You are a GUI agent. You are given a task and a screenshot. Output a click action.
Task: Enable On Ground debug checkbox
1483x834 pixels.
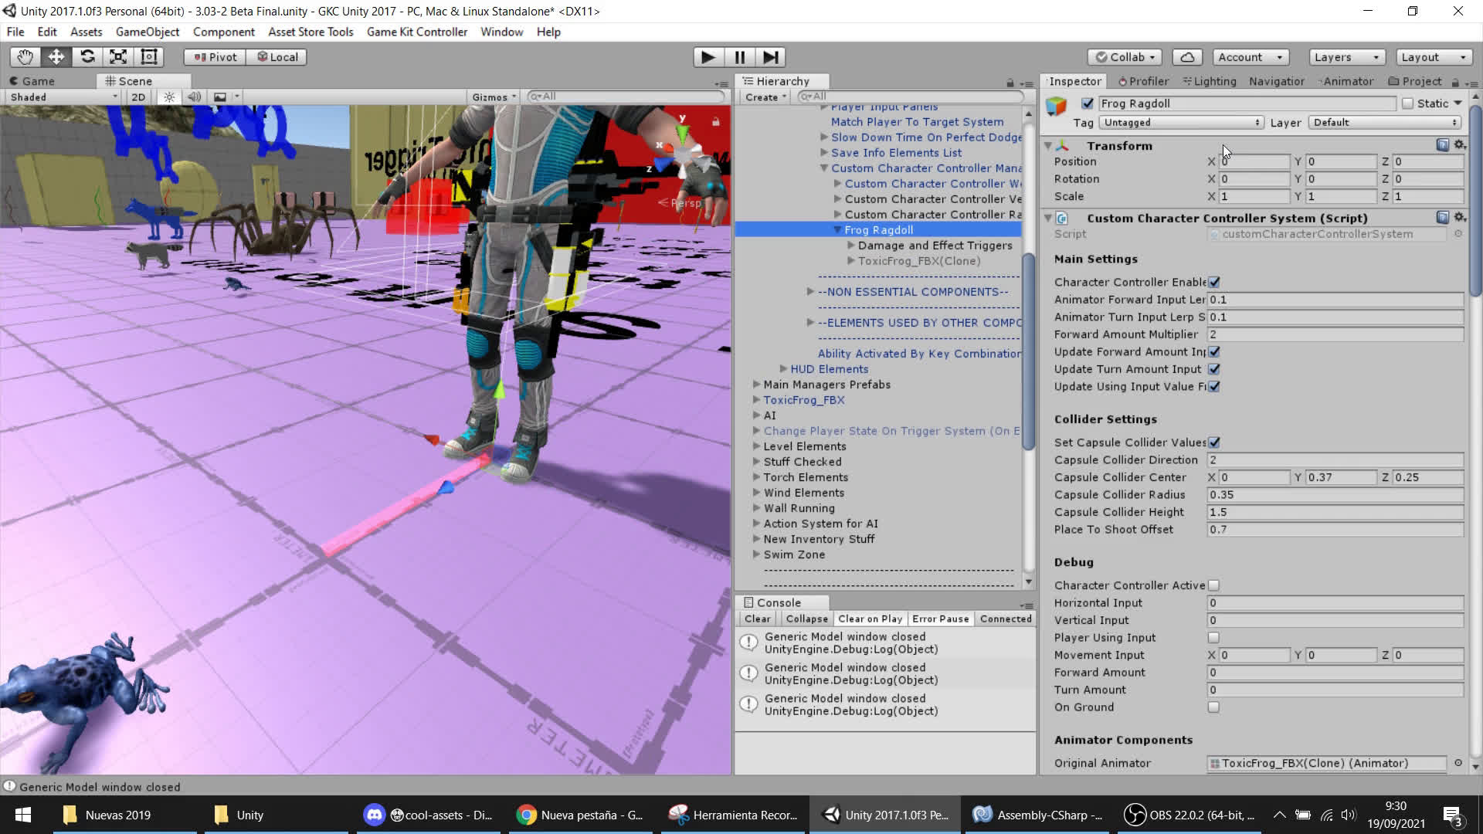pos(1213,707)
